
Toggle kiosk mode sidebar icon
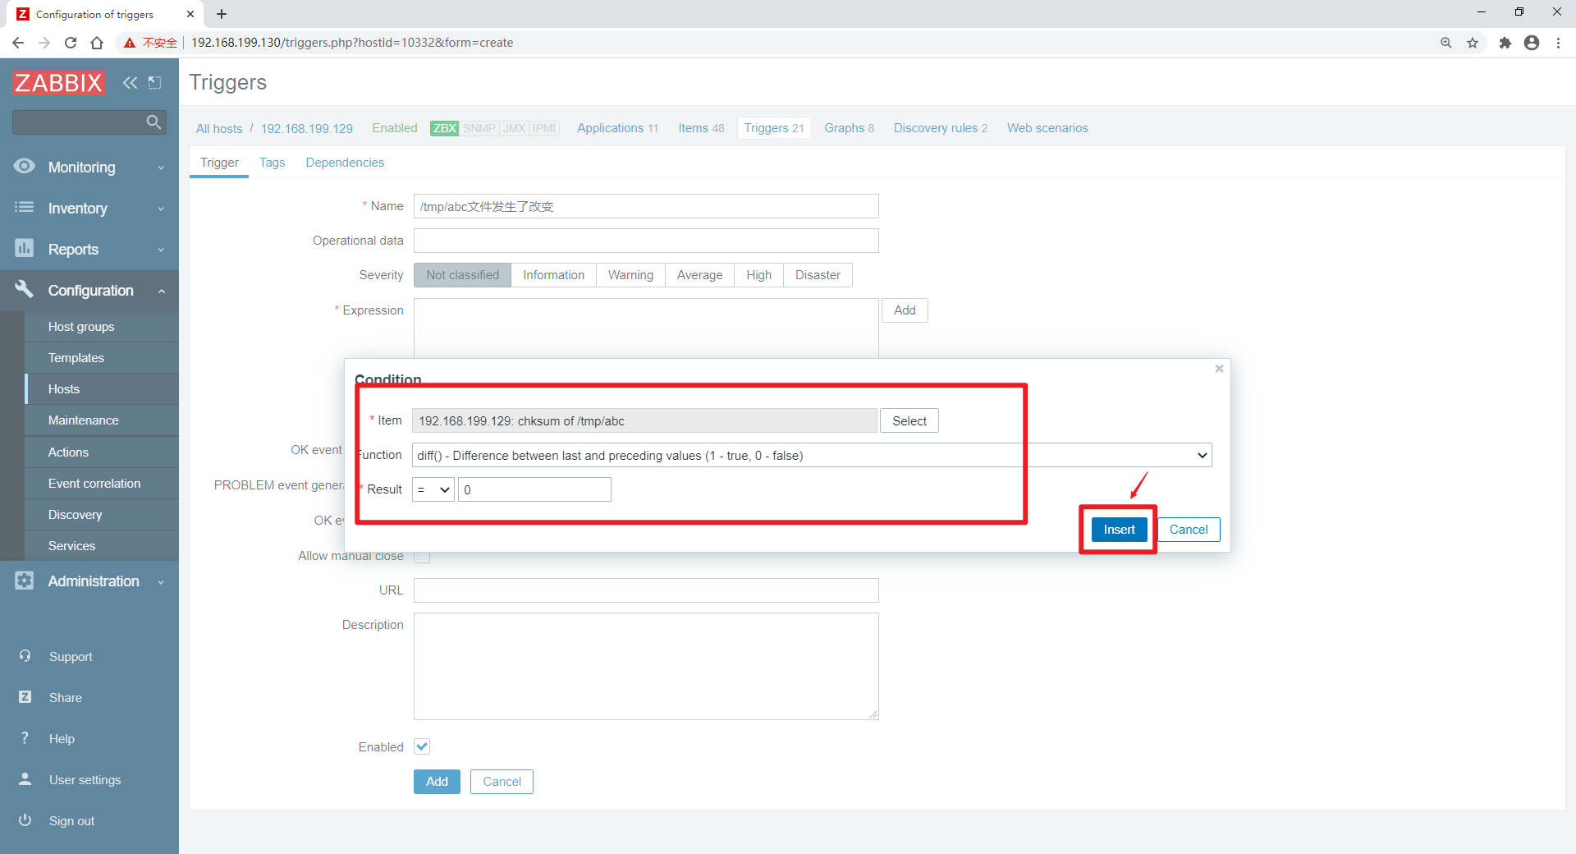coord(154,83)
